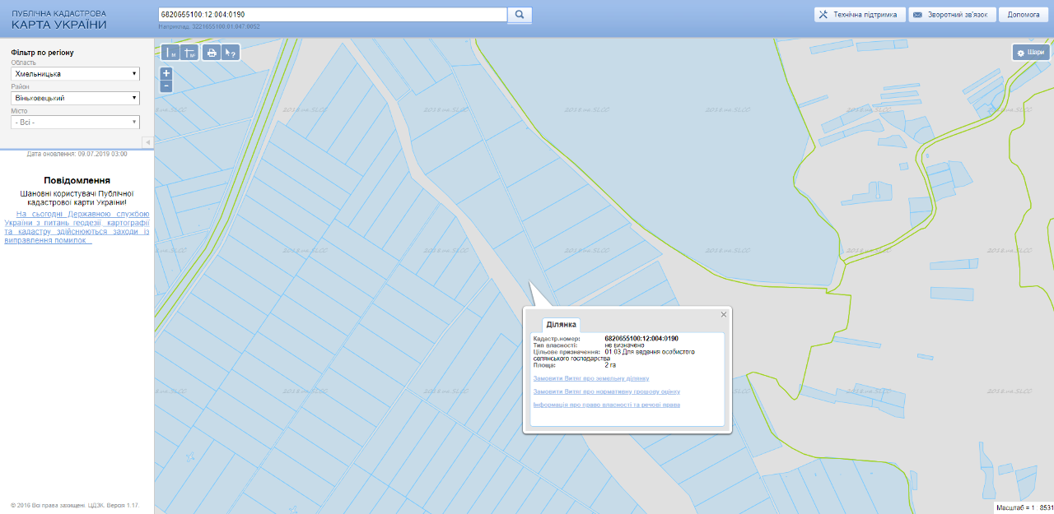Click the print map icon
Image resolution: width=1054 pixels, height=514 pixels.
(212, 53)
